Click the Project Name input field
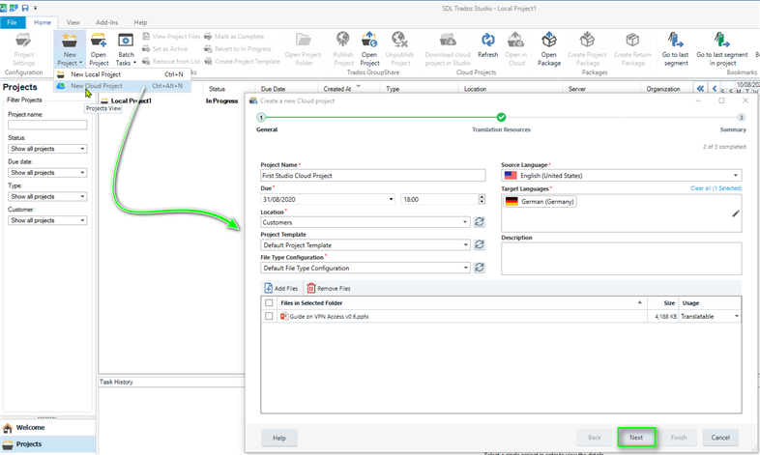Viewport: 760px width, 455px height. [372, 175]
